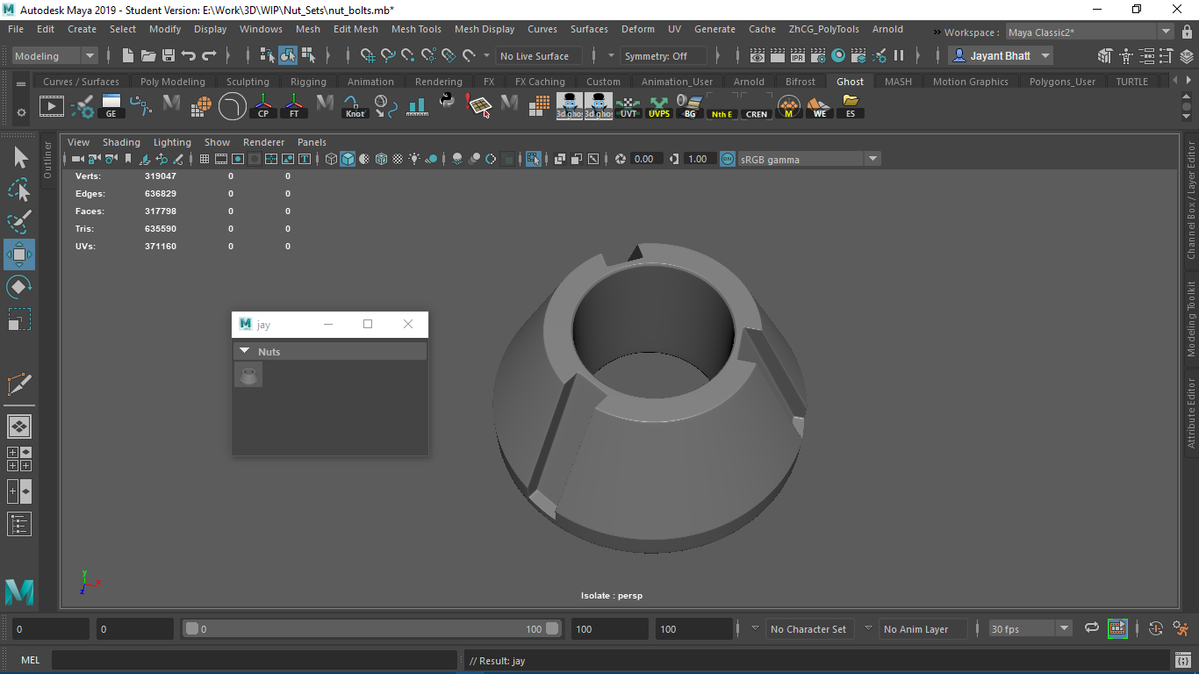Screen dimensions: 1199x674
Task: Click the Redo arrow icon
Action: 209,55
